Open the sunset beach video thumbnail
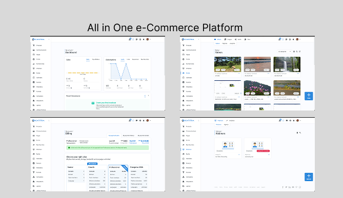Screen dimensions: 343x198 (x=257, y=64)
